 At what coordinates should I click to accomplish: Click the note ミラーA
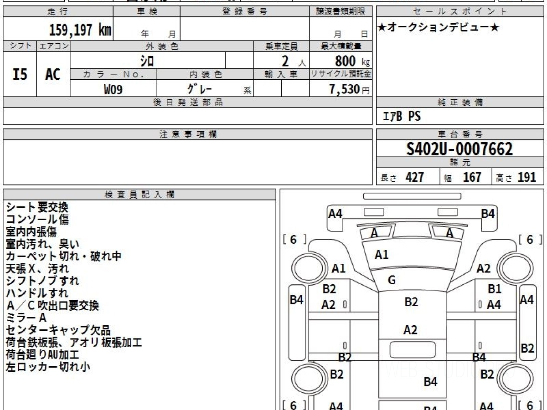pyautogui.click(x=26, y=318)
